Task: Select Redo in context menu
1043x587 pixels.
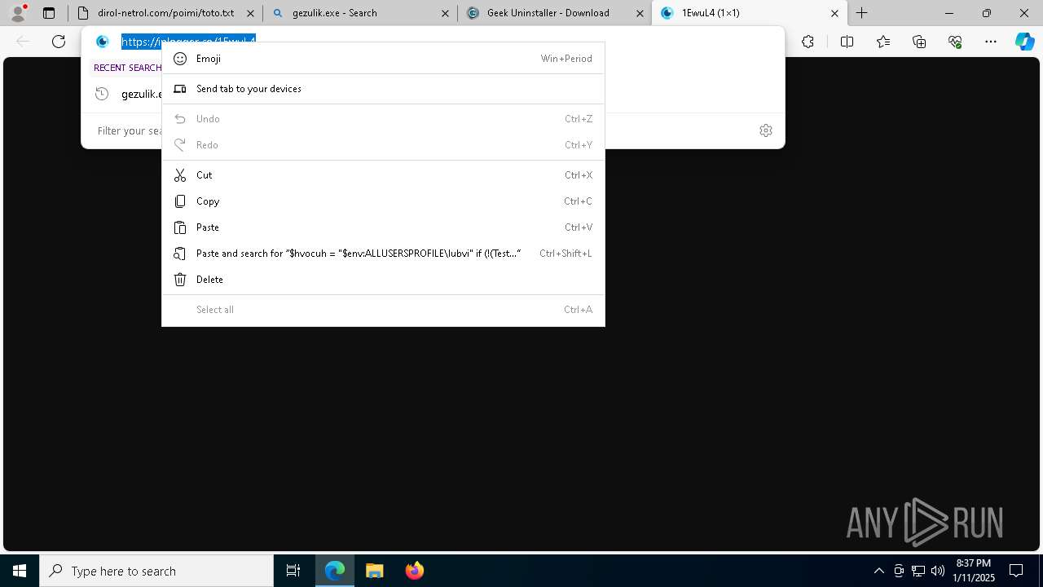Action: point(383,145)
